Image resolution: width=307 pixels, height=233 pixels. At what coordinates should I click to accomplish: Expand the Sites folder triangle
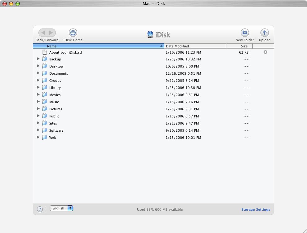38,123
